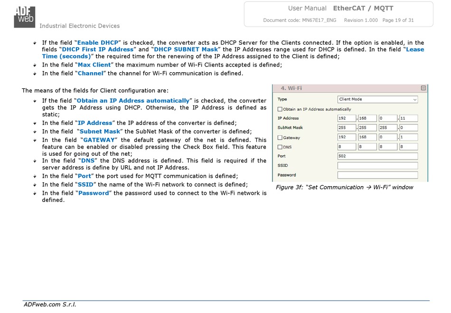This screenshot has width=451, height=313.
Task: Click the fourth DNS octet field
Action: [x=408, y=147]
